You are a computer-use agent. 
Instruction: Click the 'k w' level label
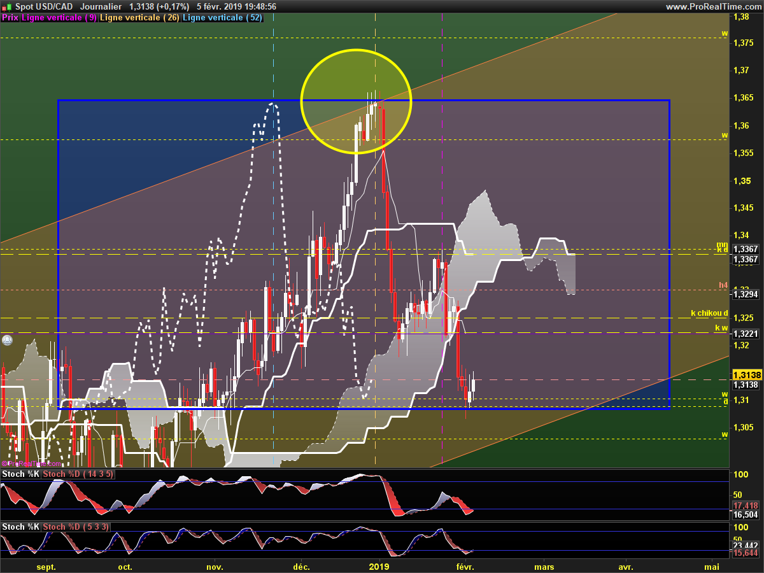[x=721, y=328]
